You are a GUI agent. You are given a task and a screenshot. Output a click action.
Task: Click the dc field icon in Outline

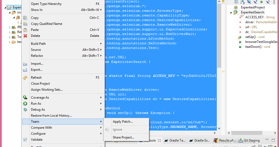coord(240,32)
